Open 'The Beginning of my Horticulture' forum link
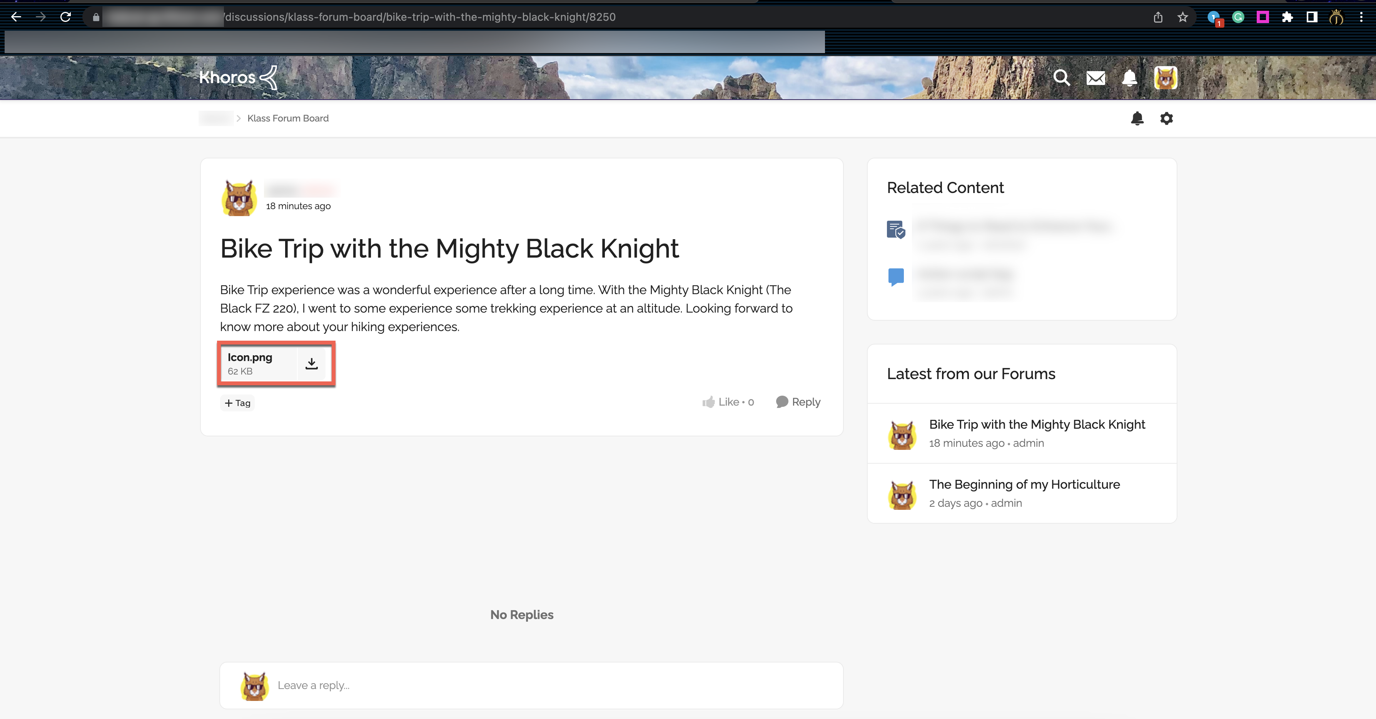 1024,484
